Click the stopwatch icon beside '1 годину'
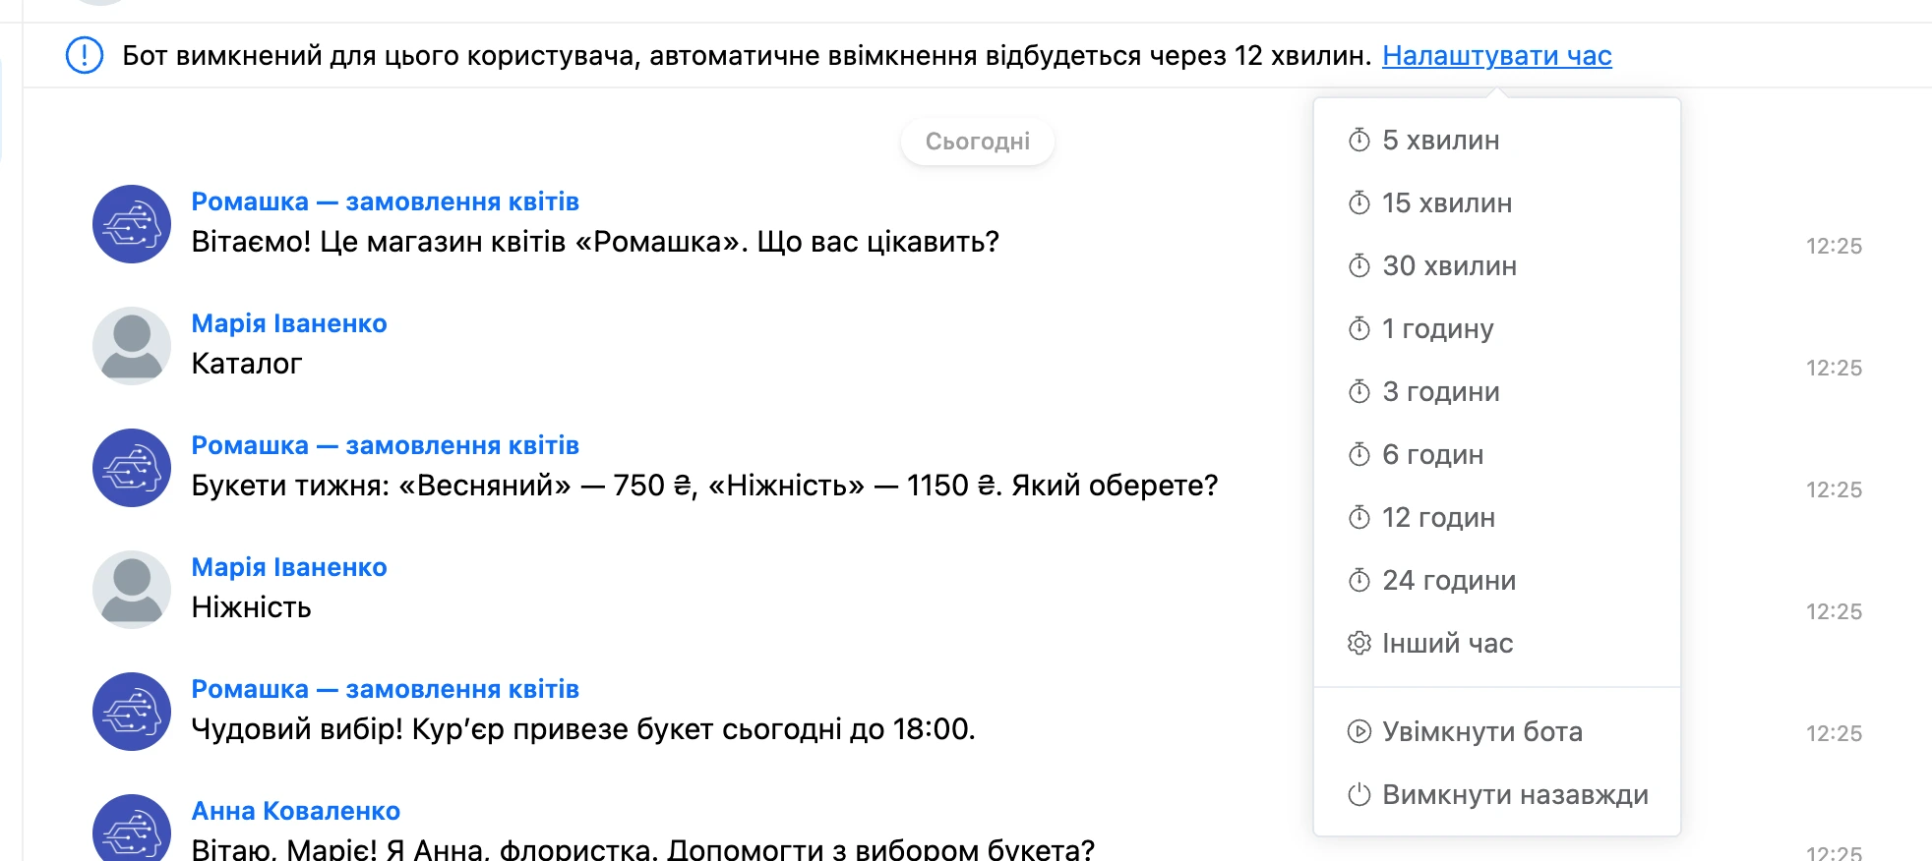Viewport: 1932px width, 861px height. pyautogui.click(x=1358, y=329)
